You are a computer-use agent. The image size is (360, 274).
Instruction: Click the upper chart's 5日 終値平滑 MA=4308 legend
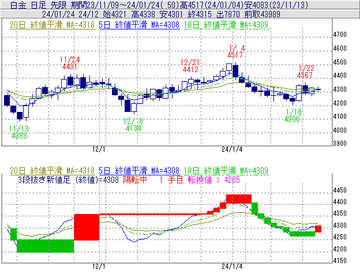coord(139,25)
